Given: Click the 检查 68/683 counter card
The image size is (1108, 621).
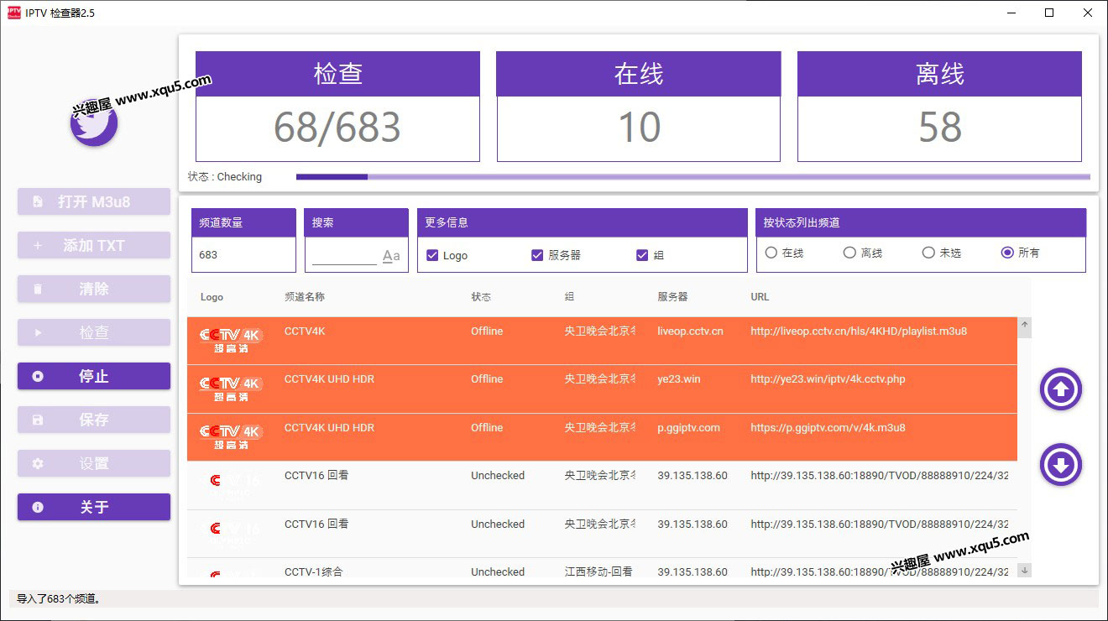Looking at the screenshot, I should click(x=337, y=107).
